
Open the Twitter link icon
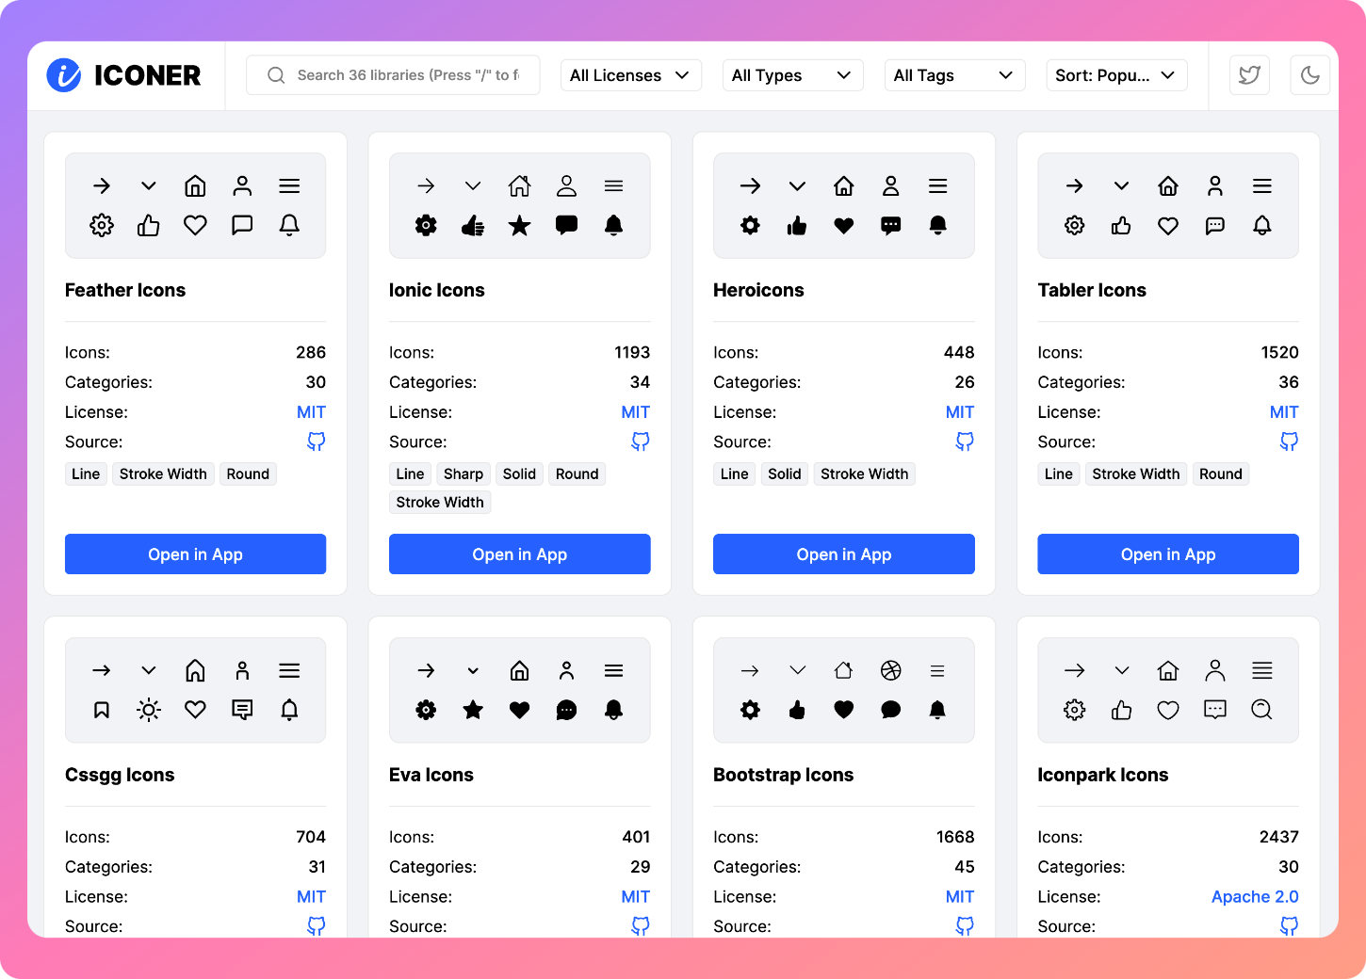(x=1249, y=75)
